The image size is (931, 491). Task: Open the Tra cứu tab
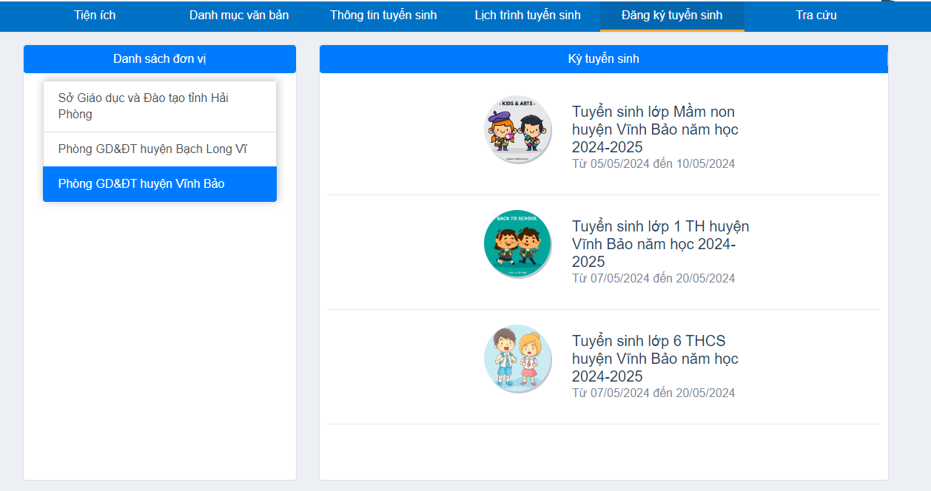click(x=816, y=16)
